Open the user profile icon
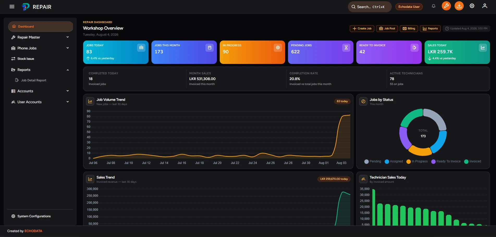Viewport: 496px width, 237px height. [485, 6]
